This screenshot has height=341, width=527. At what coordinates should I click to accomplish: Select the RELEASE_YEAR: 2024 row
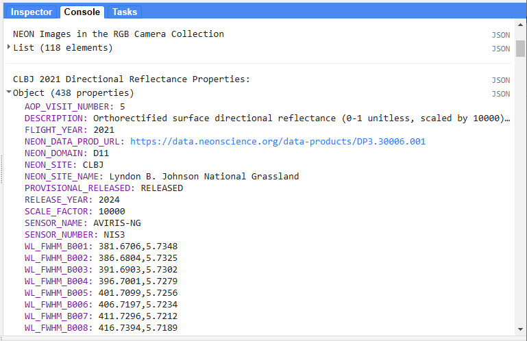pyautogui.click(x=72, y=199)
